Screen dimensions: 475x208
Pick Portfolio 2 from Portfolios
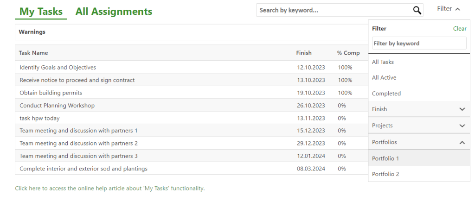(x=385, y=174)
